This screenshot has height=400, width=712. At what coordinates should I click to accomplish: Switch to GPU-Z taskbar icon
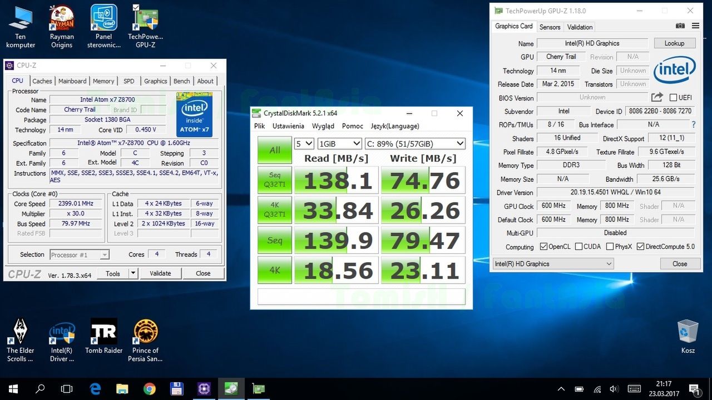258,389
